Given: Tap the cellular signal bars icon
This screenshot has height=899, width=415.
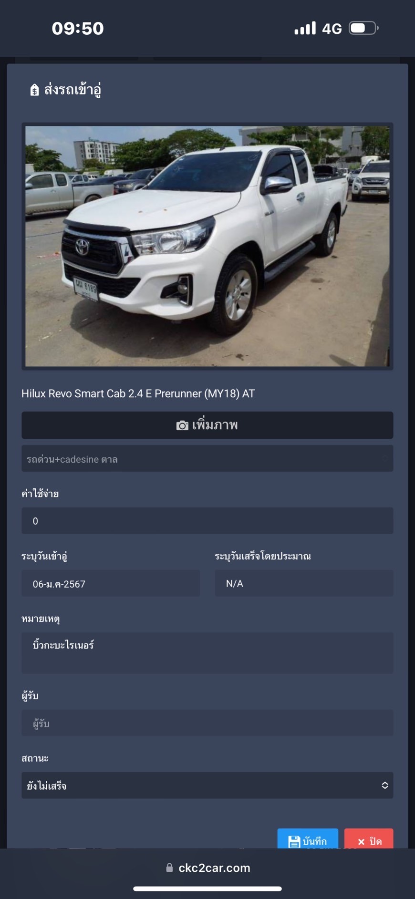Looking at the screenshot, I should point(305,28).
